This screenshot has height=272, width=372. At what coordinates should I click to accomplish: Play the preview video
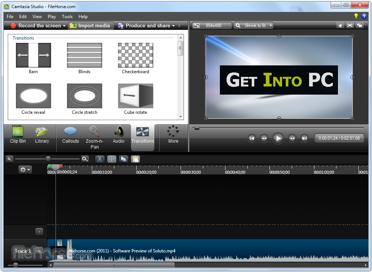[x=278, y=138]
